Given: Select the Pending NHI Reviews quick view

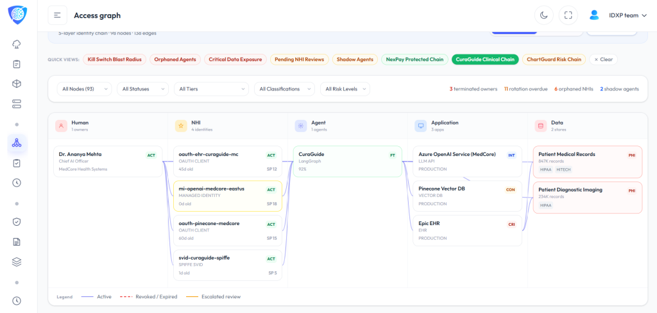Looking at the screenshot, I should (300, 60).
